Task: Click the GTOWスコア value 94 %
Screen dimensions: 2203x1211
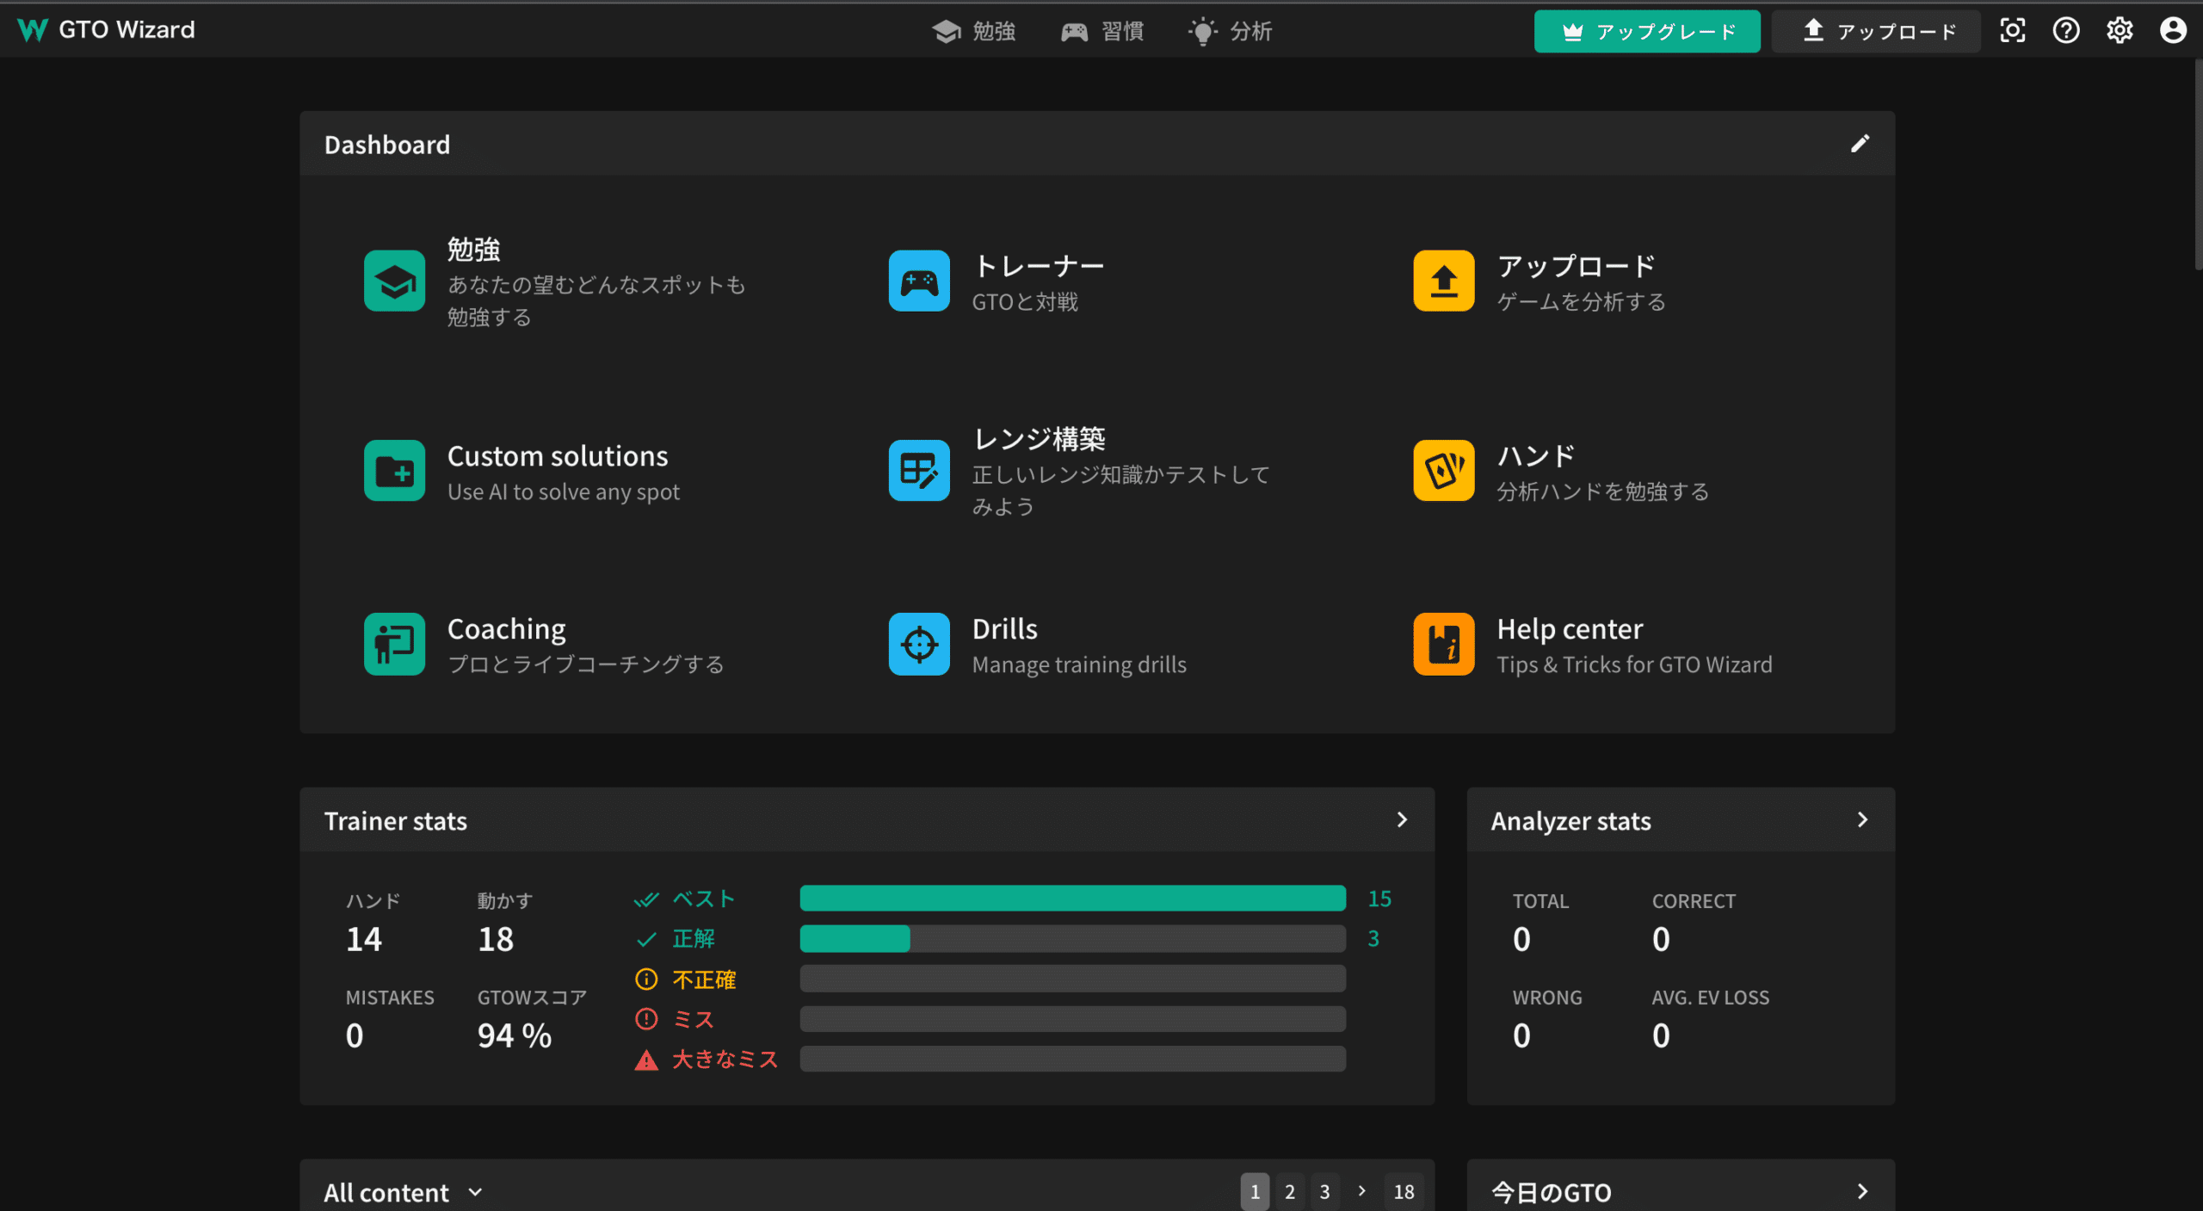Action: [x=515, y=1035]
